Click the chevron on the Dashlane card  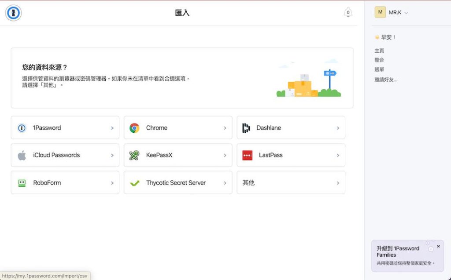click(x=338, y=128)
